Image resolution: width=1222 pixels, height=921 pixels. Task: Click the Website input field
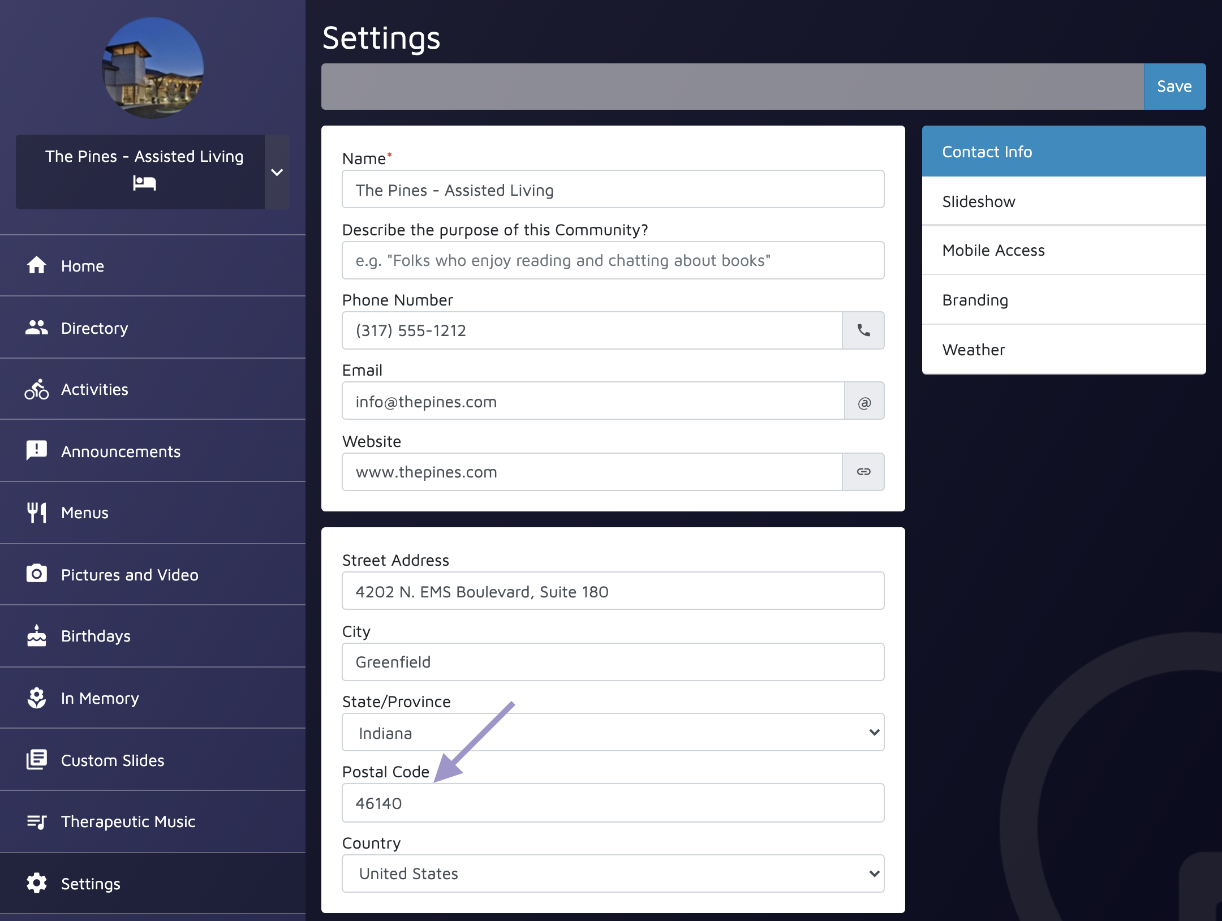coord(592,472)
